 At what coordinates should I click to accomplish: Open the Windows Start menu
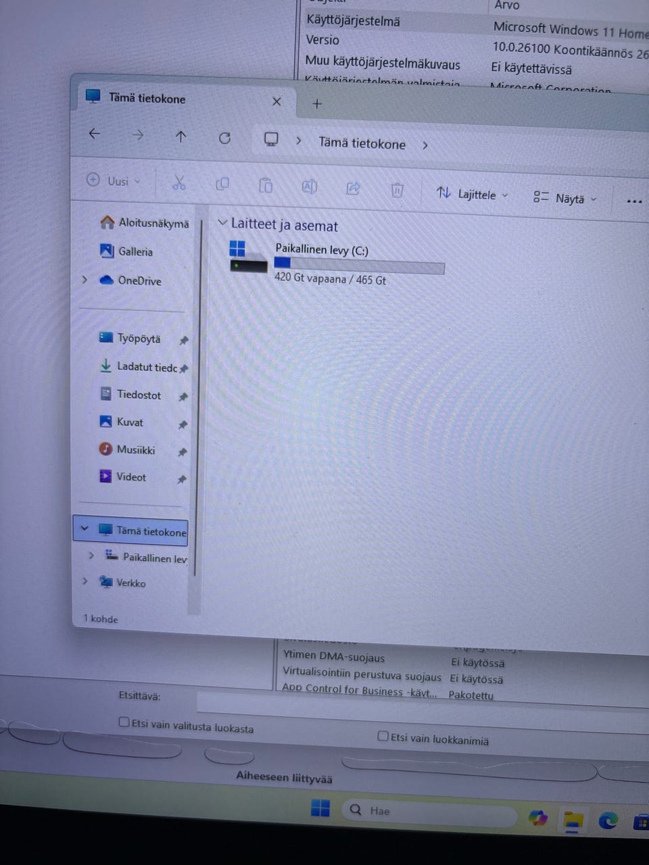[x=320, y=808]
